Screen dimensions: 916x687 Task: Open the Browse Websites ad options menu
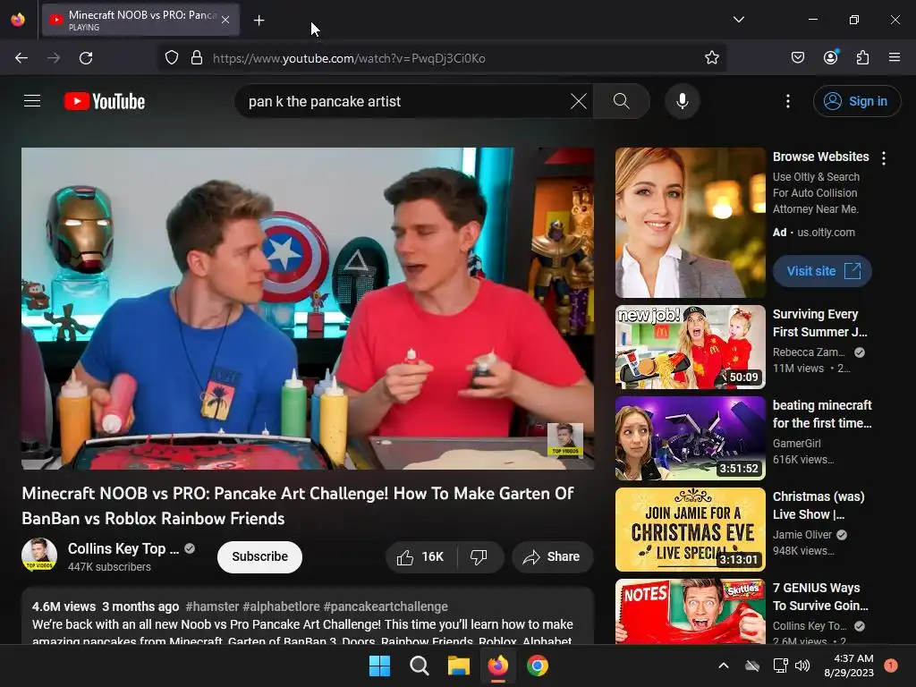tap(884, 158)
